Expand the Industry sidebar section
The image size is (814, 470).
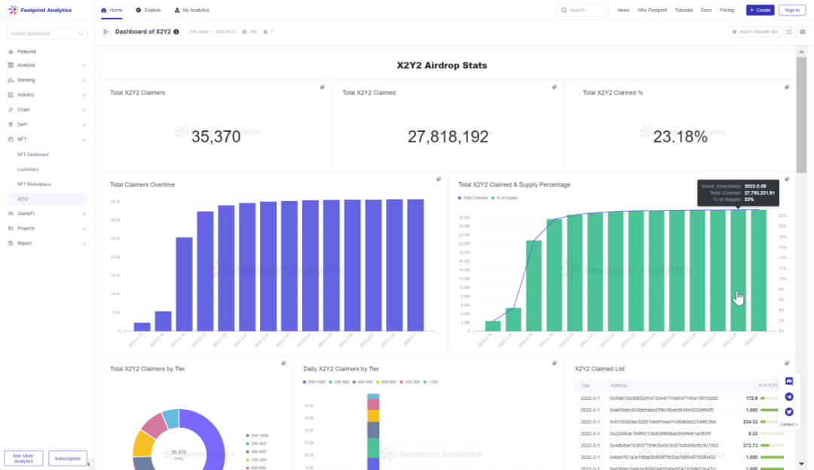[x=84, y=95]
